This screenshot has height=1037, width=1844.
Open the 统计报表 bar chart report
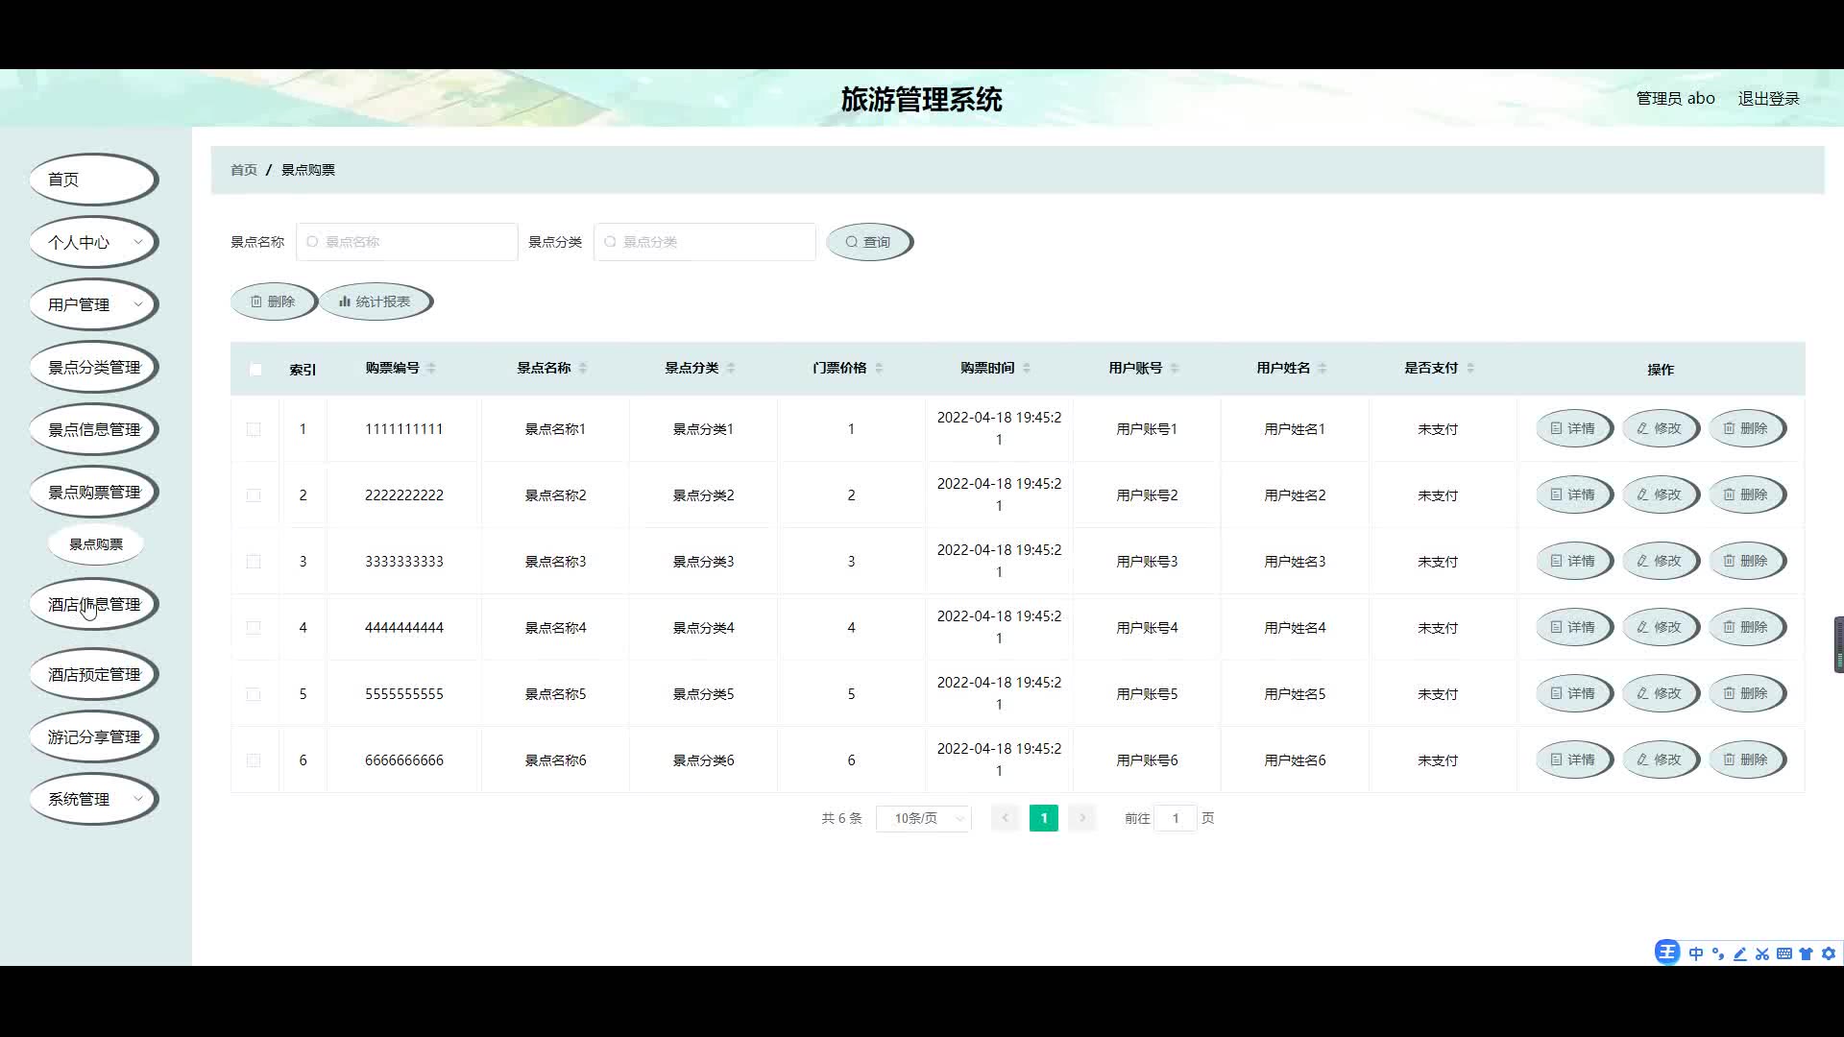(x=376, y=301)
